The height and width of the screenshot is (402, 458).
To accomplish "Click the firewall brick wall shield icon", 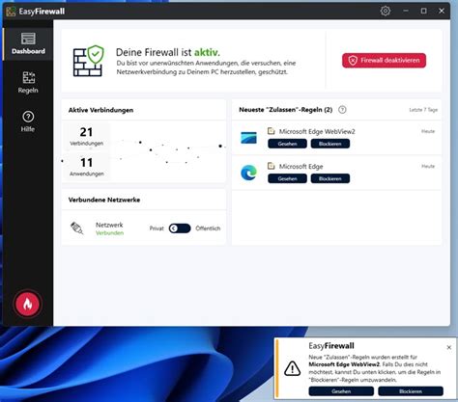I will tap(89, 61).
